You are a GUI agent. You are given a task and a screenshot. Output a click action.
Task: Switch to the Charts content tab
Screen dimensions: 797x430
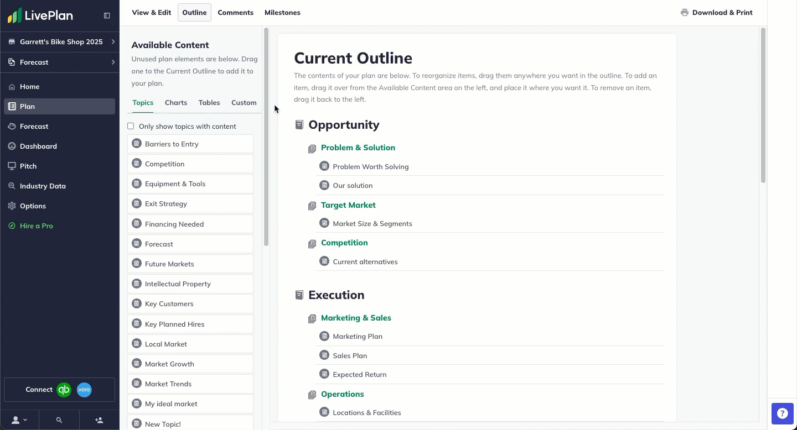coord(176,103)
